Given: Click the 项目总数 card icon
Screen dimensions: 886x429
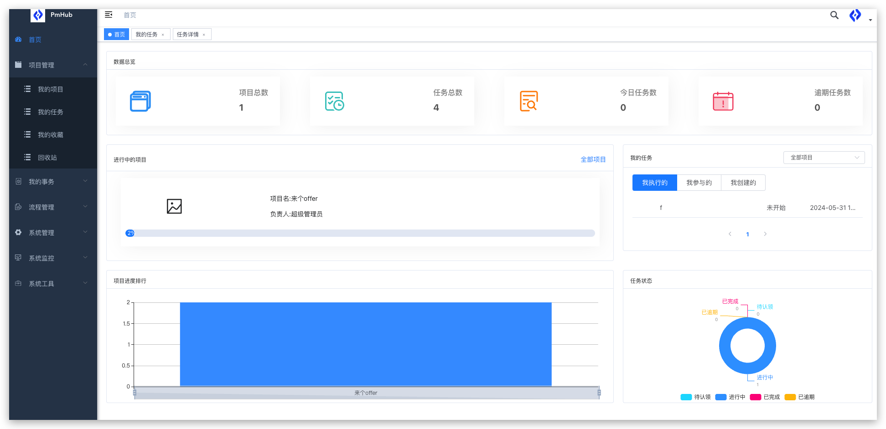Looking at the screenshot, I should click(140, 101).
